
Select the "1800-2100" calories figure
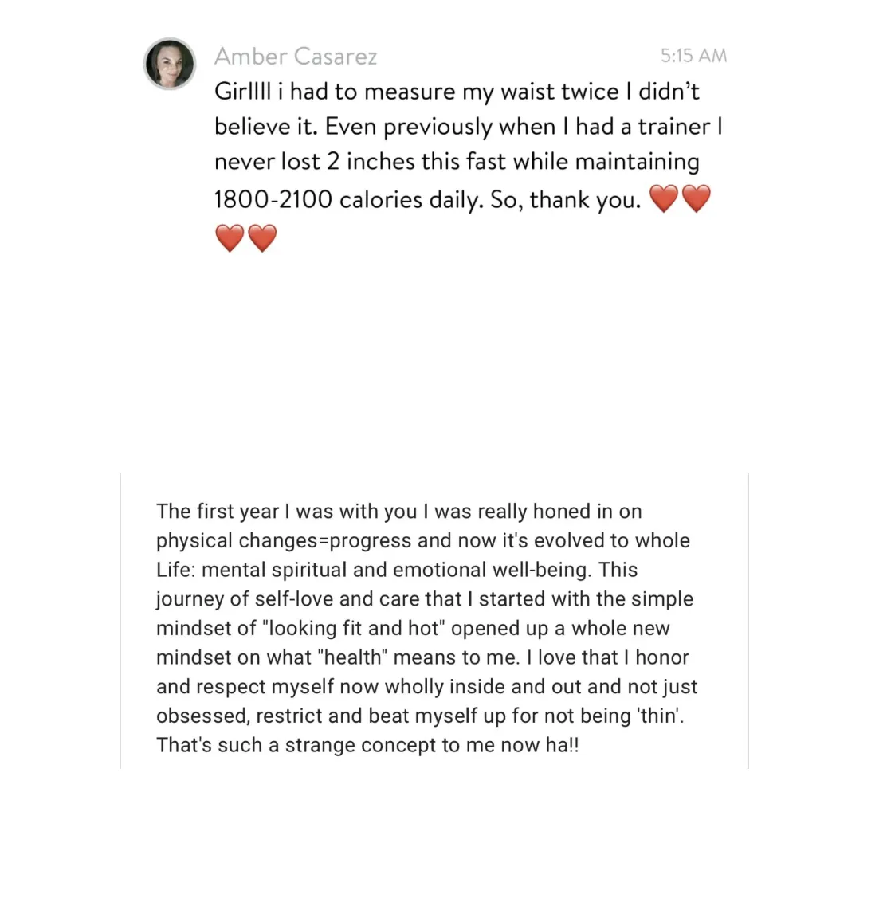coord(273,200)
